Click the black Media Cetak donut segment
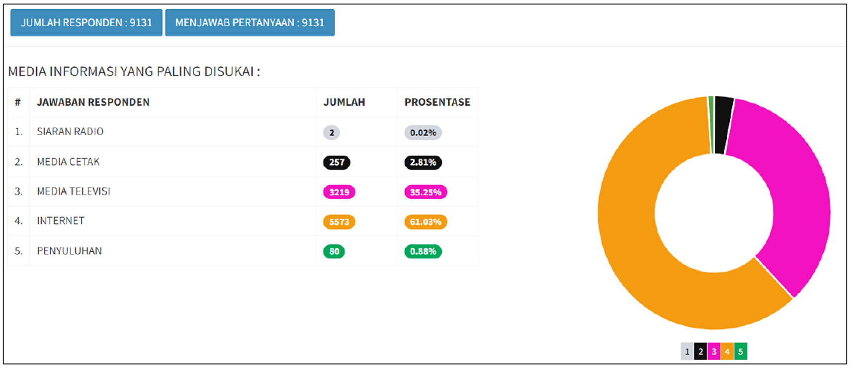The width and height of the screenshot is (851, 368). (723, 125)
